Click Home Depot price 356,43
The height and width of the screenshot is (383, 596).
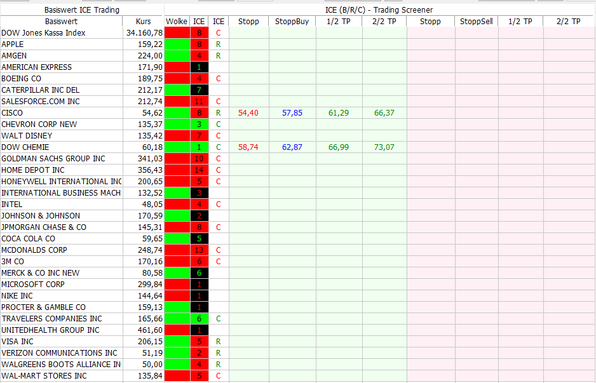150,170
